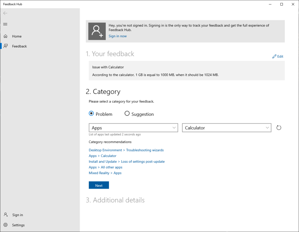The width and height of the screenshot is (299, 232).
Task: Click the Next button
Action: (x=99, y=185)
